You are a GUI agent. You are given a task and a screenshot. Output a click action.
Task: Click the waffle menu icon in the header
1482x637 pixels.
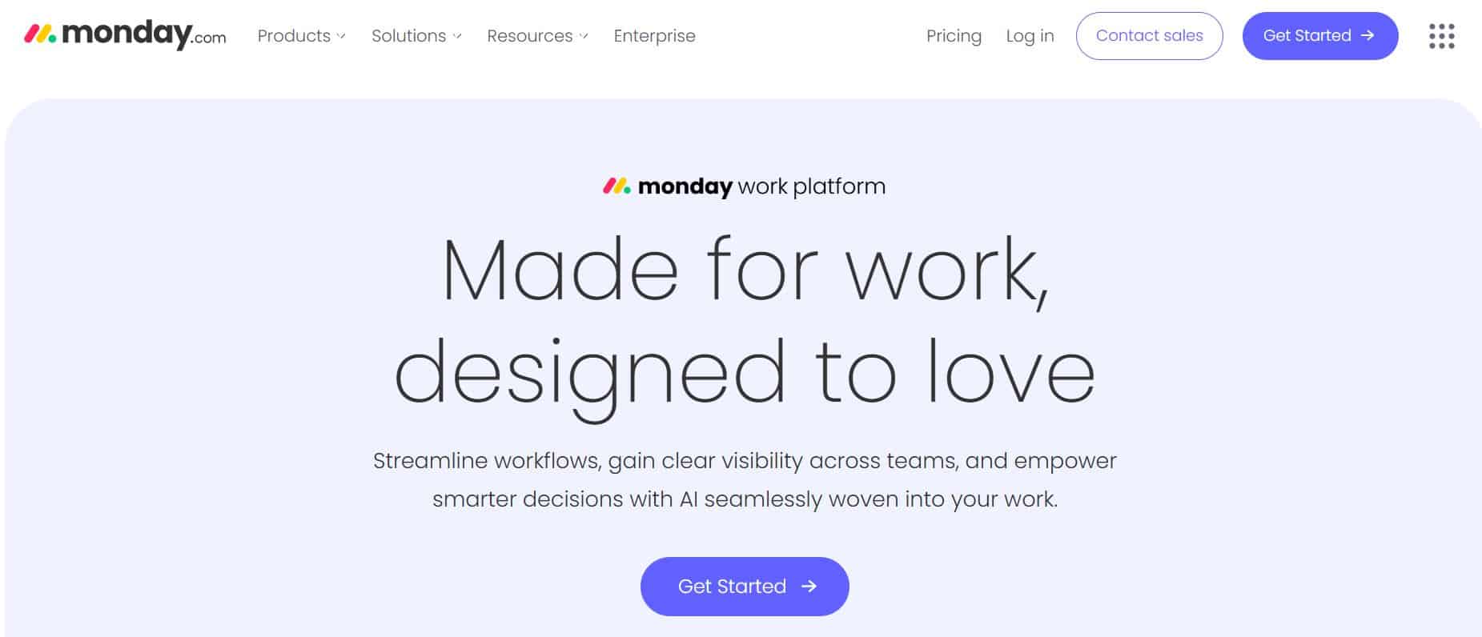(1441, 35)
